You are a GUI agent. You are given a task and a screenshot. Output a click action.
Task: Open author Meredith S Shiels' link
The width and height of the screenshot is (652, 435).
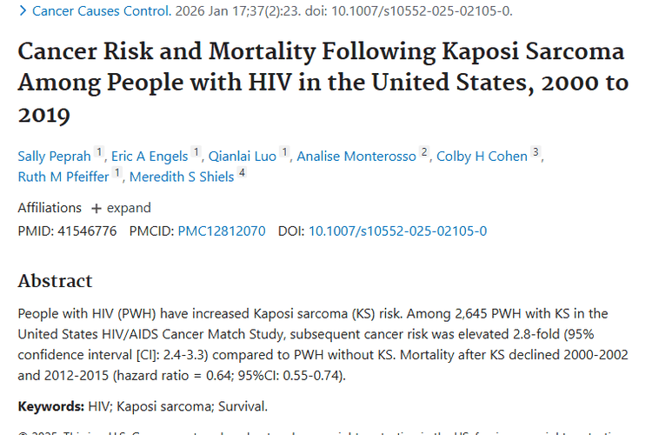click(x=182, y=177)
